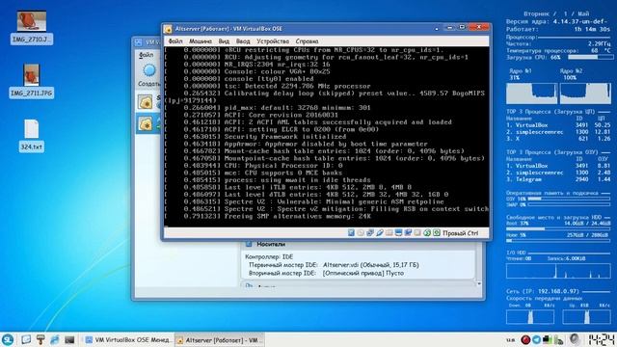Switch to VM VirtualBox OSE Менед.. taskbar button
This screenshot has height=347, width=617.
click(x=128, y=339)
